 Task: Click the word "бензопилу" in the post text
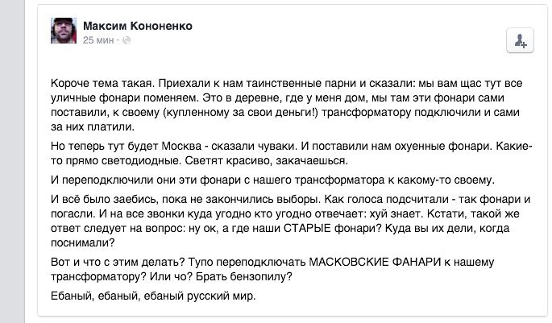(x=261, y=276)
